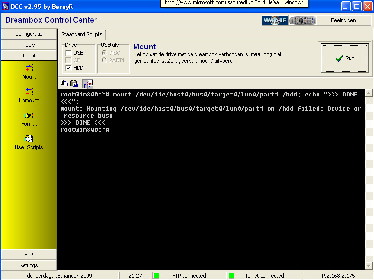
Task: Click the paste clipboard icon above the terminal
Action: [x=74, y=83]
